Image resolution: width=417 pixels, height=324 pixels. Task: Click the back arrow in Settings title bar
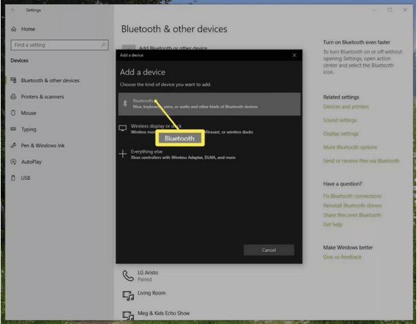(13, 10)
